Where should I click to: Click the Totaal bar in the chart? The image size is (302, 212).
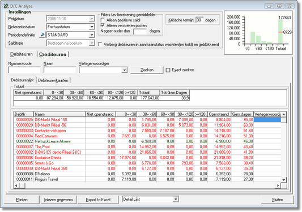pos(280,31)
